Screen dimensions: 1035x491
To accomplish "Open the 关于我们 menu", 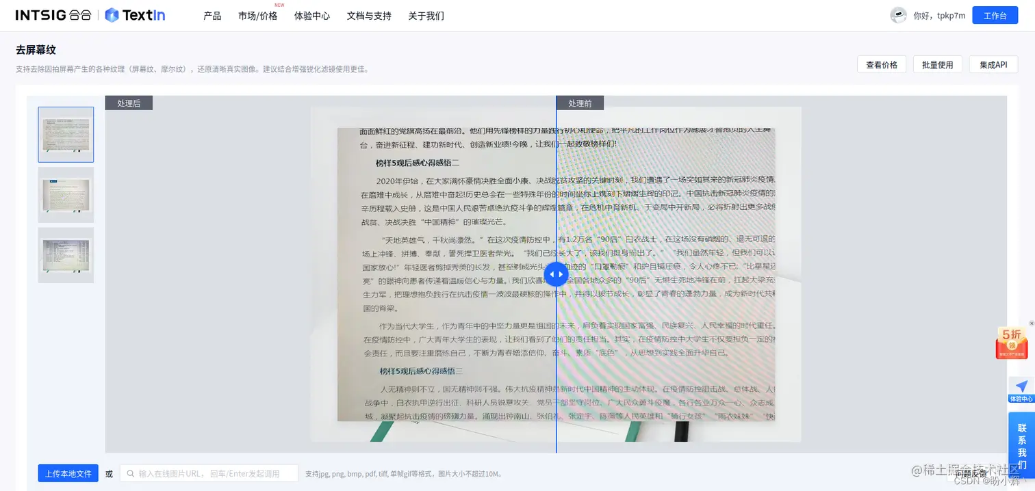I will coord(426,15).
